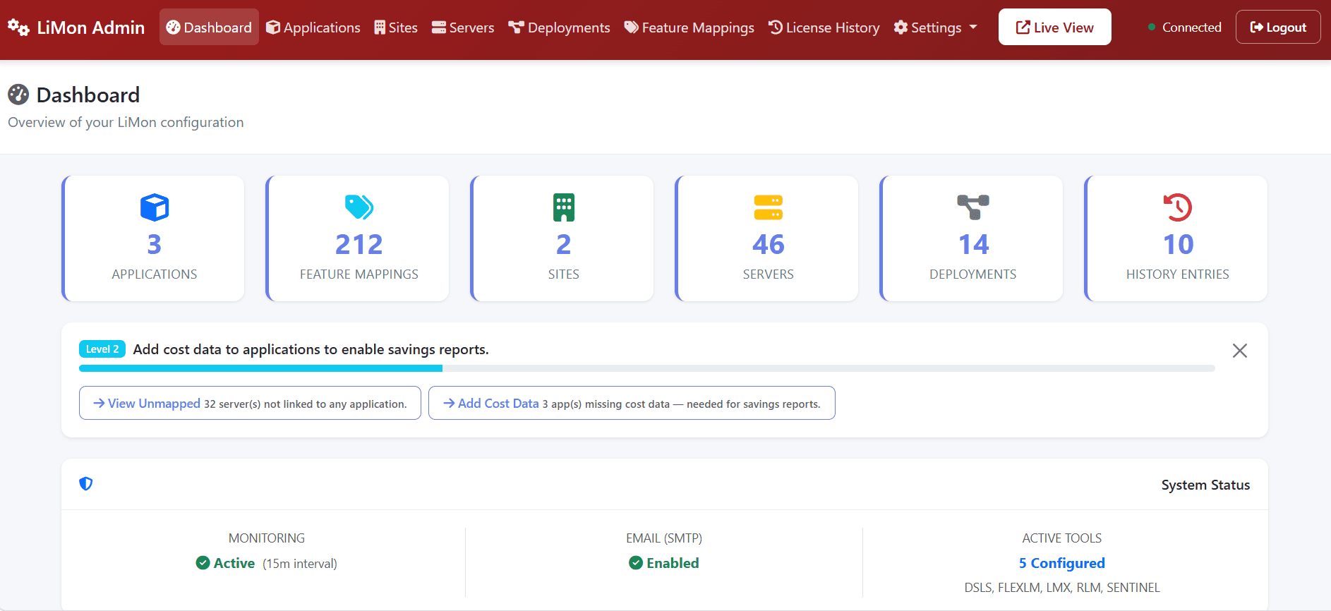Open the LiMon Admin brand link

[x=76, y=28]
